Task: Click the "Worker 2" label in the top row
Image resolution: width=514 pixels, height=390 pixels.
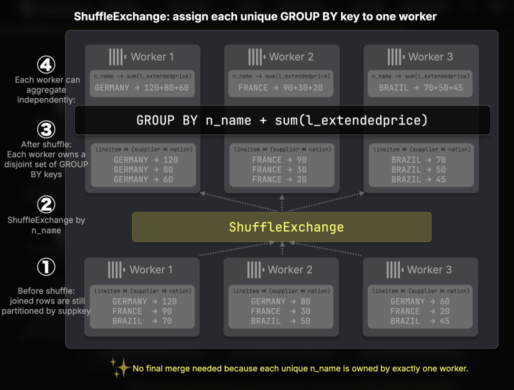Action: [291, 57]
